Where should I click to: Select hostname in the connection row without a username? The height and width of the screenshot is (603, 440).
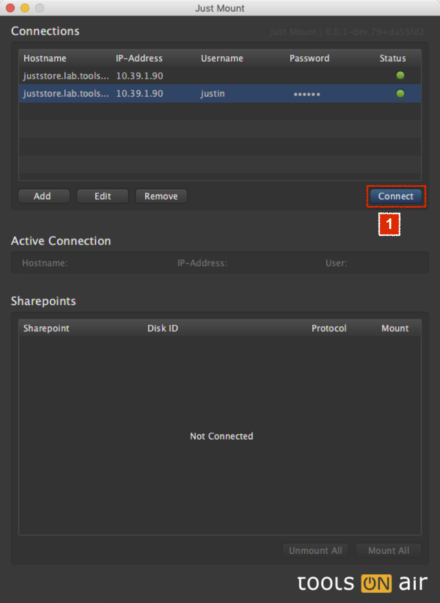[66, 76]
